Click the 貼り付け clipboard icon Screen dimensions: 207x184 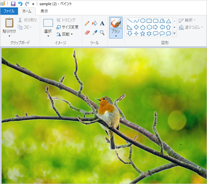point(9,23)
